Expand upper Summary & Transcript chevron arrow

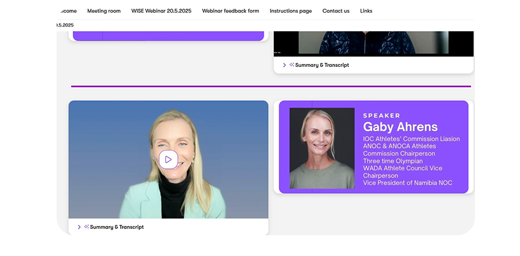pyautogui.click(x=284, y=65)
